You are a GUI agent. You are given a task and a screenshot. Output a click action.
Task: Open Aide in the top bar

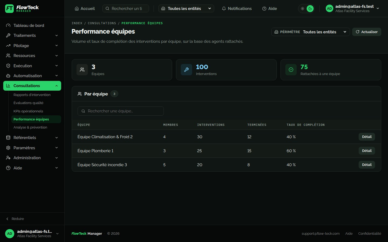pos(269,9)
